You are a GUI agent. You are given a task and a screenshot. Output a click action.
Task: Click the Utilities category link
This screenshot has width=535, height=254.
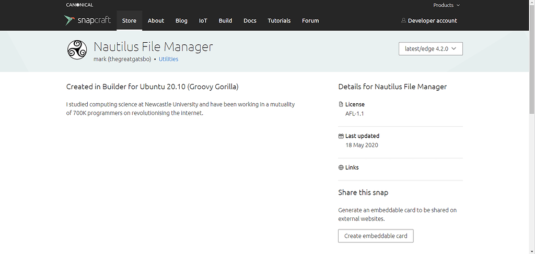[168, 59]
